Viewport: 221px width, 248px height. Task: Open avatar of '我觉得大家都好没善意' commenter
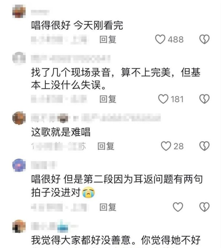click(x=19, y=226)
